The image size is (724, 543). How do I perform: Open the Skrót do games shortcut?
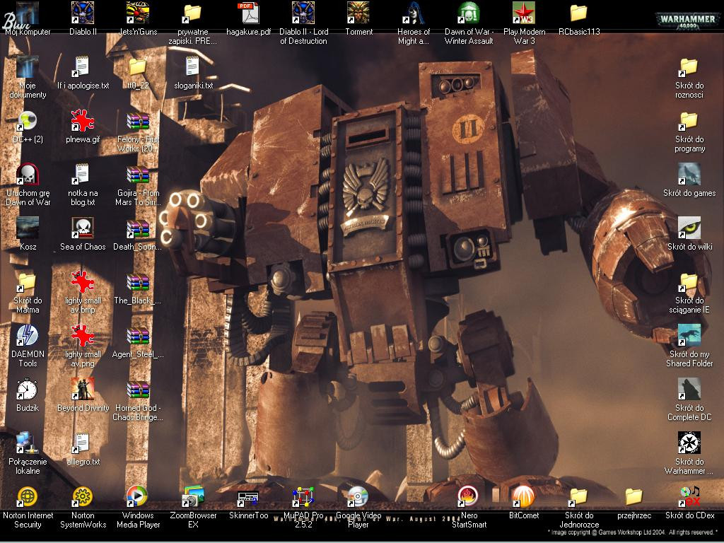[x=689, y=175]
